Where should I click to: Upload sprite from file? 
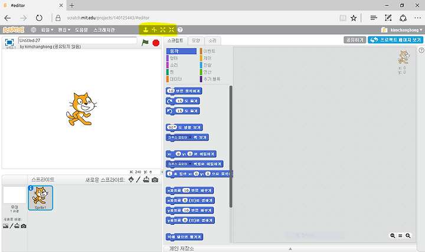pyautogui.click(x=146, y=179)
